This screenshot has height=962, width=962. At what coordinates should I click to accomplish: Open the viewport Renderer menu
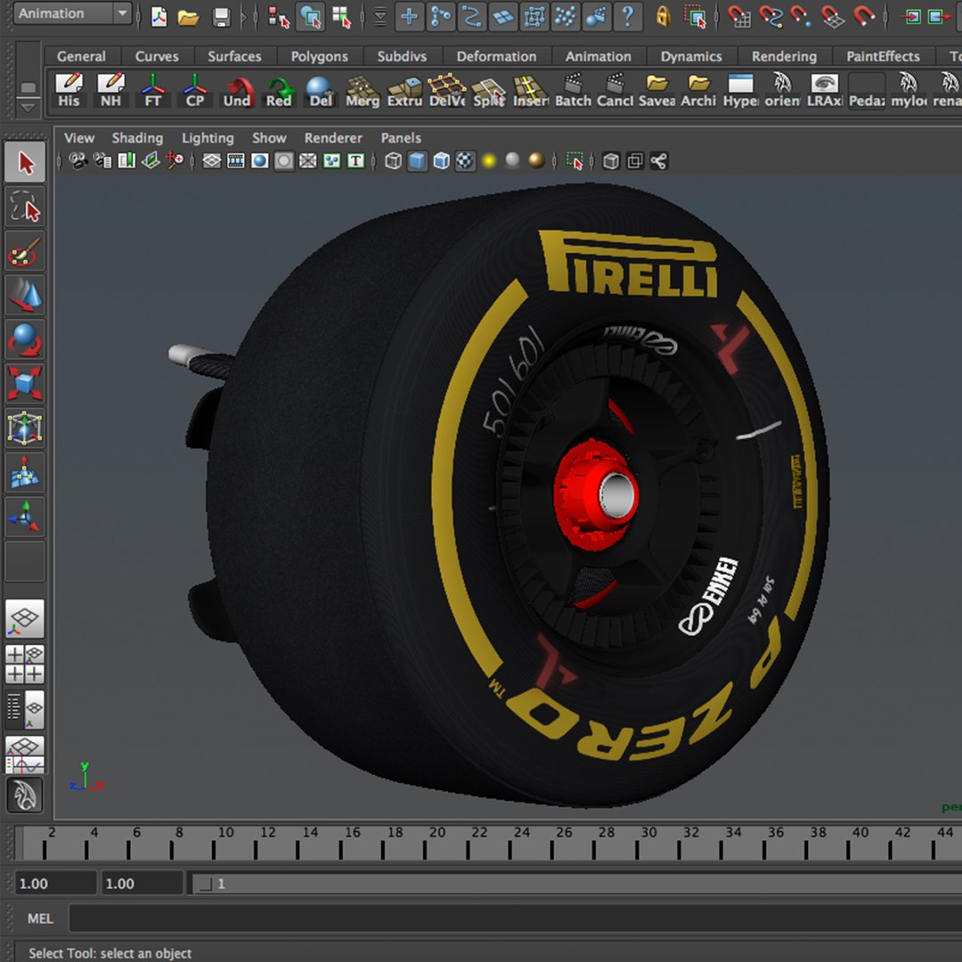pos(333,138)
